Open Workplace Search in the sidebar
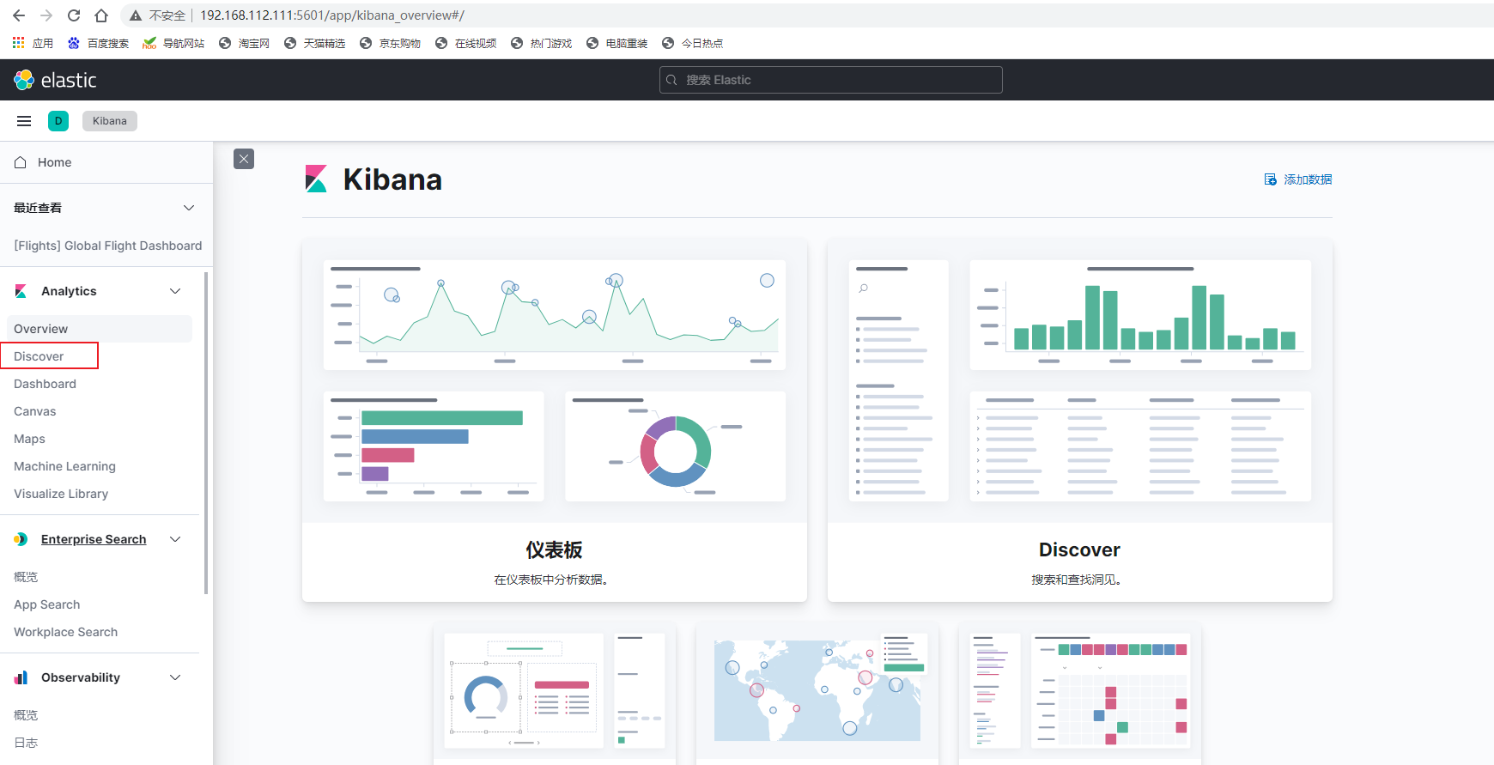Screen dimensions: 1494x765 pyautogui.click(x=65, y=632)
